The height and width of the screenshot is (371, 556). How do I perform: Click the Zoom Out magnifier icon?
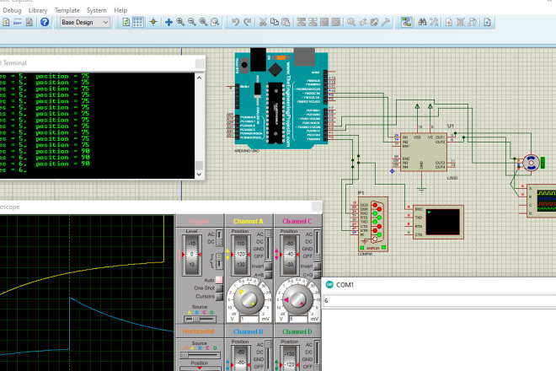192,22
